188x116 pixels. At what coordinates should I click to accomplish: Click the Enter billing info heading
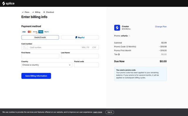click(34, 17)
